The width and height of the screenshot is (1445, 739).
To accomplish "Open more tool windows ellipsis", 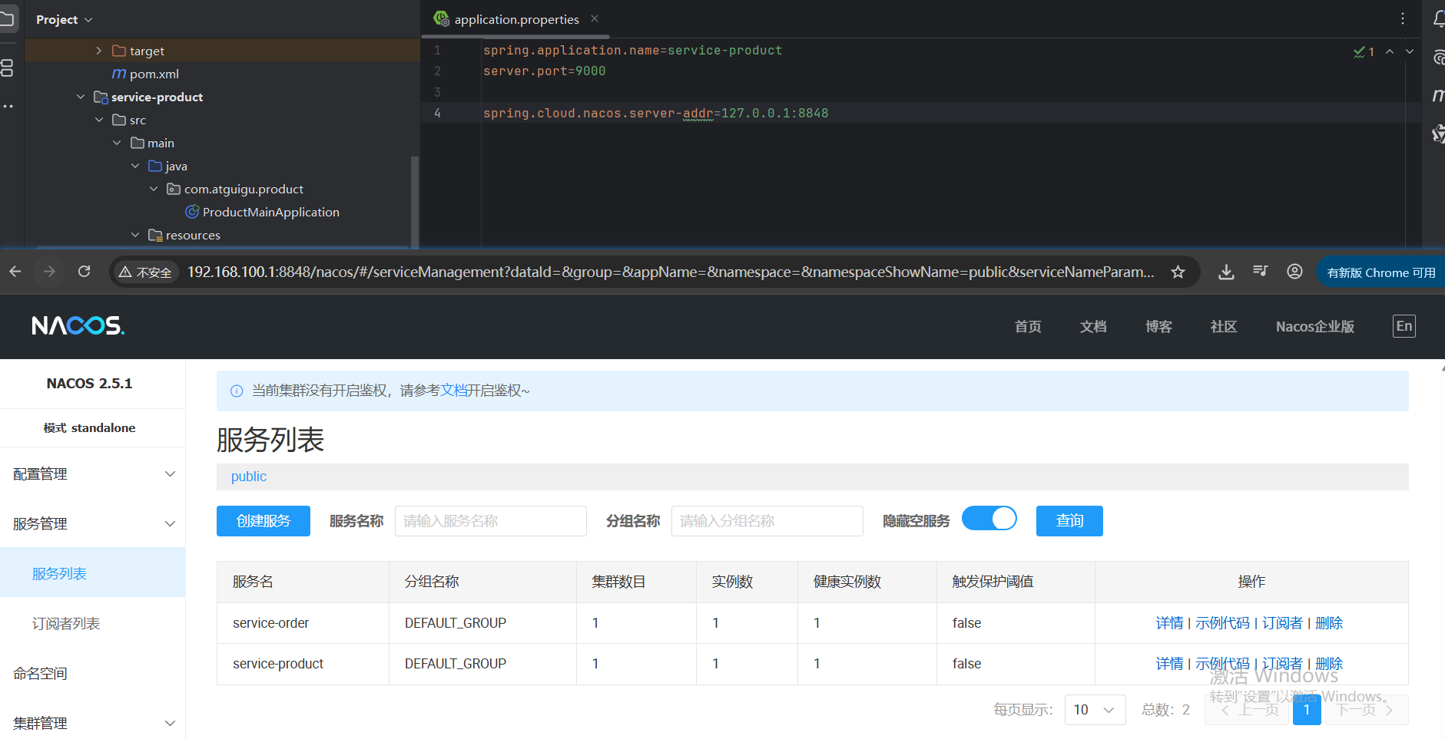I will click(x=7, y=106).
